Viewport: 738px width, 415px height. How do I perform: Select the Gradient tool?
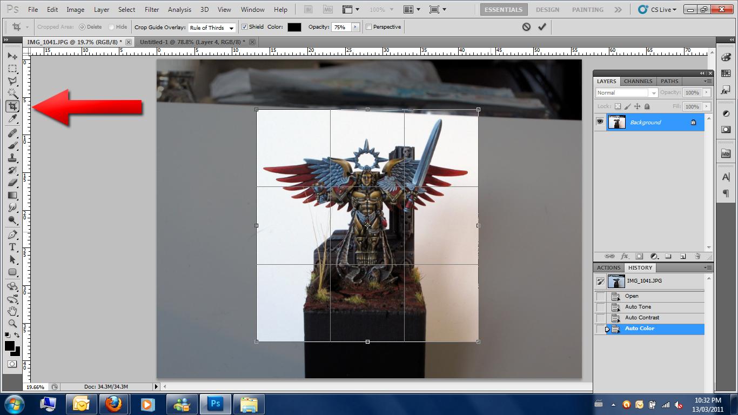point(12,195)
